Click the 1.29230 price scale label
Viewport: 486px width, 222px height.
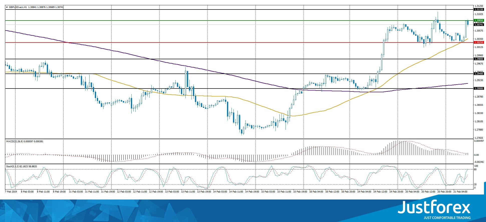click(x=478, y=80)
